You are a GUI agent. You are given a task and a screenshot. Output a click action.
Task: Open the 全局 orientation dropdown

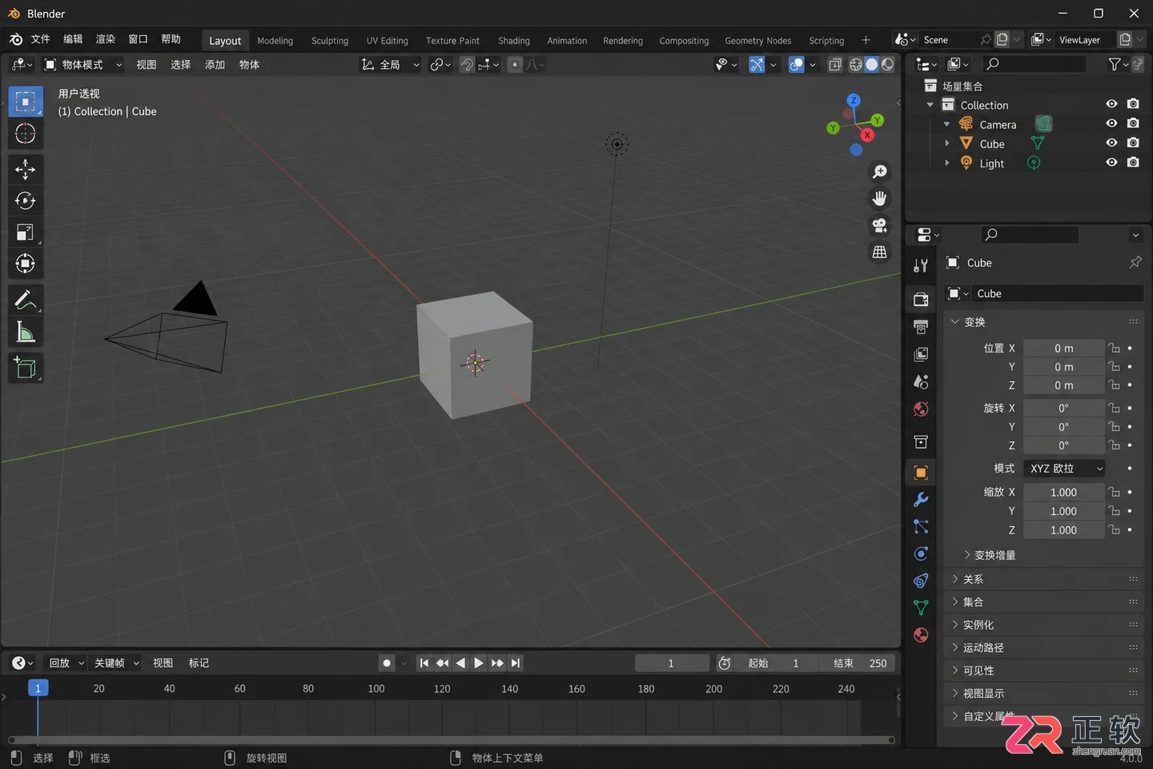(391, 65)
